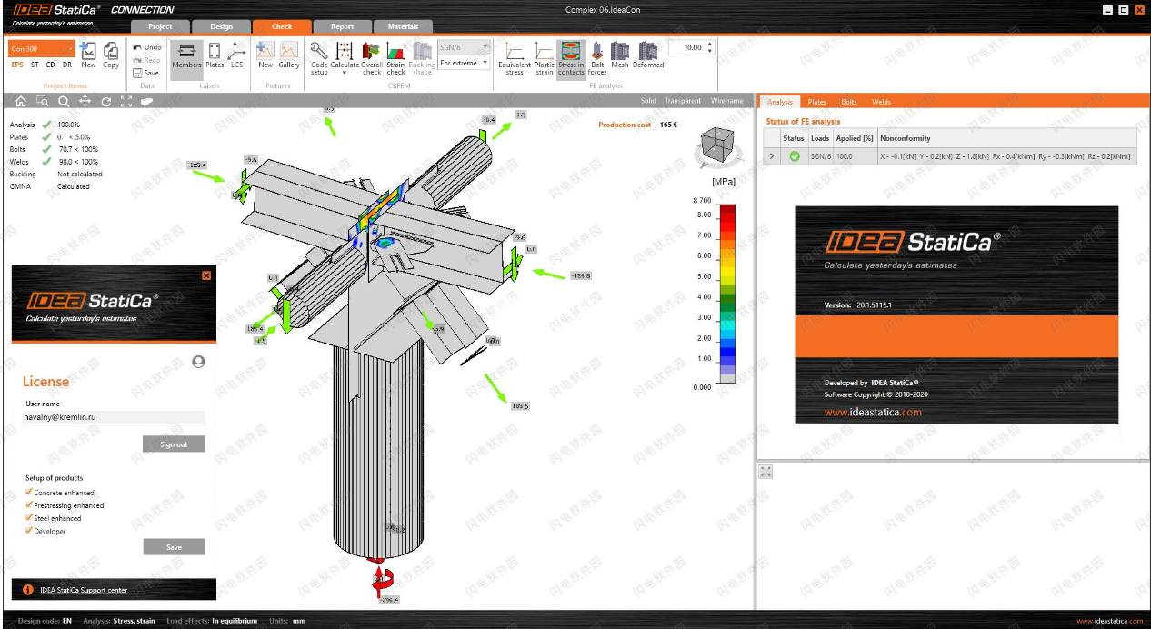This screenshot has width=1151, height=629.
Task: Click the perspective box view icon
Action: point(146,102)
